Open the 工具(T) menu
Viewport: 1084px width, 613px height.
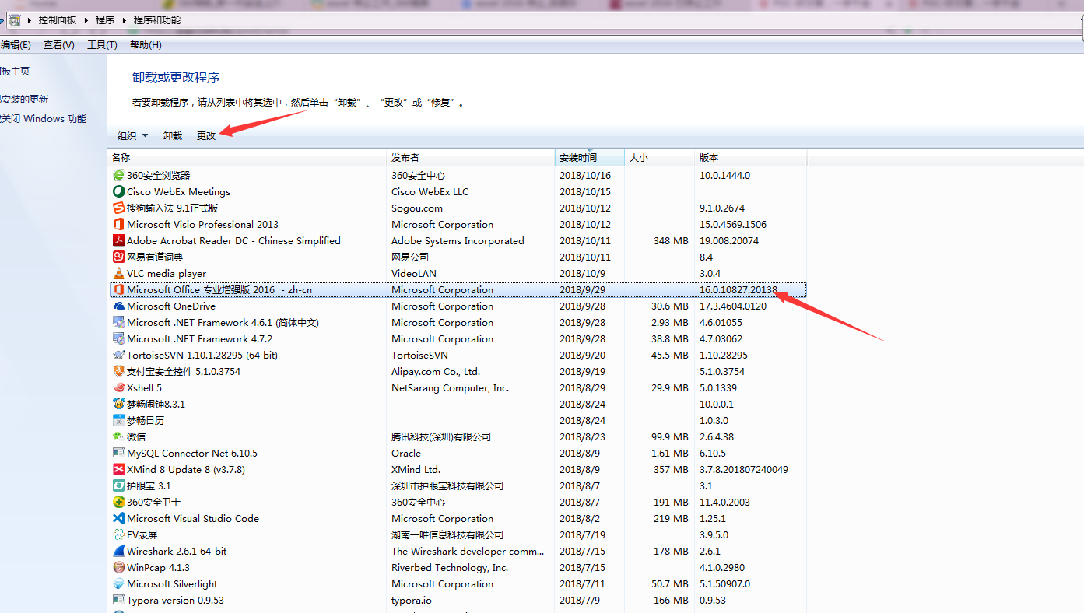click(102, 45)
